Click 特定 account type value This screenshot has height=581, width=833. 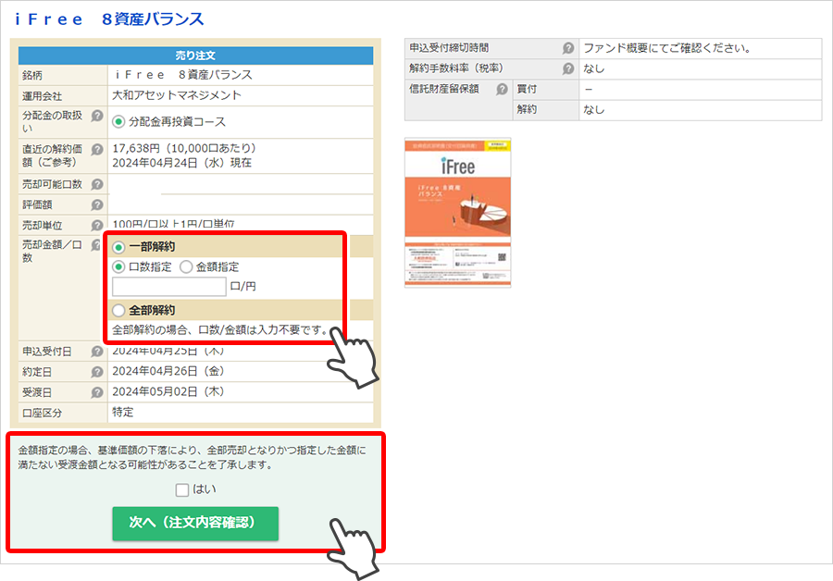coord(123,412)
